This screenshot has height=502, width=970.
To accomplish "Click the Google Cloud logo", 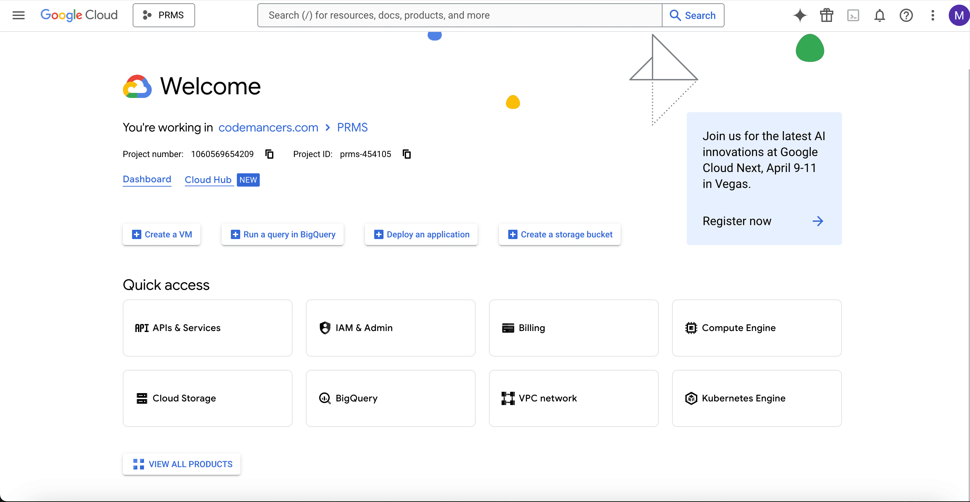I will pos(79,15).
